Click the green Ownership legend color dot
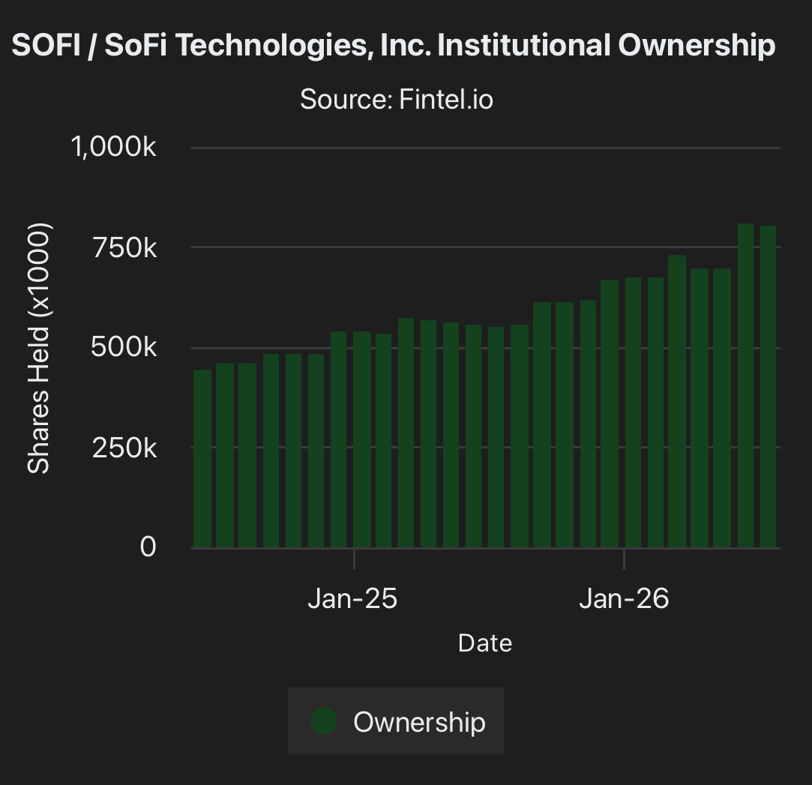 click(x=324, y=721)
